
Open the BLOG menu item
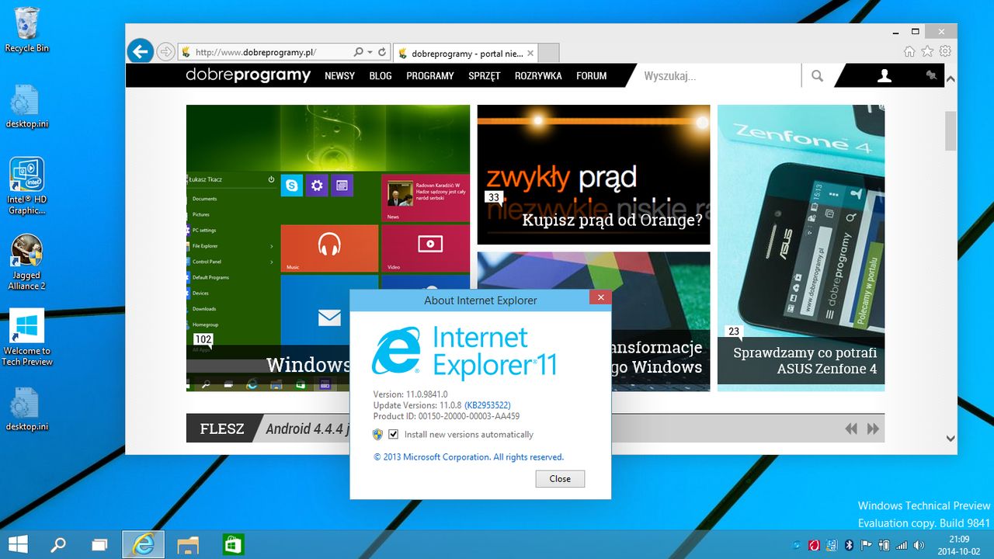tap(381, 76)
